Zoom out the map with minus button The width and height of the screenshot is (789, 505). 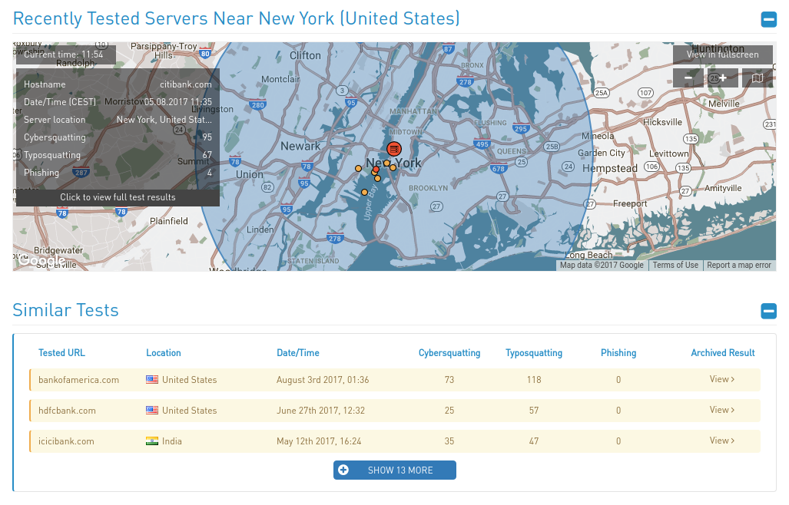[x=688, y=78]
